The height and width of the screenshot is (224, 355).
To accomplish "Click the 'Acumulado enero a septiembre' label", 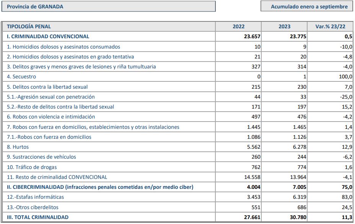I will tap(309, 6).
